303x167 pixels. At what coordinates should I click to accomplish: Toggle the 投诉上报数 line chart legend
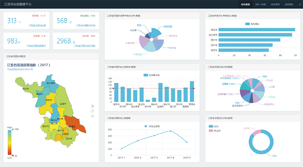click(x=153, y=126)
